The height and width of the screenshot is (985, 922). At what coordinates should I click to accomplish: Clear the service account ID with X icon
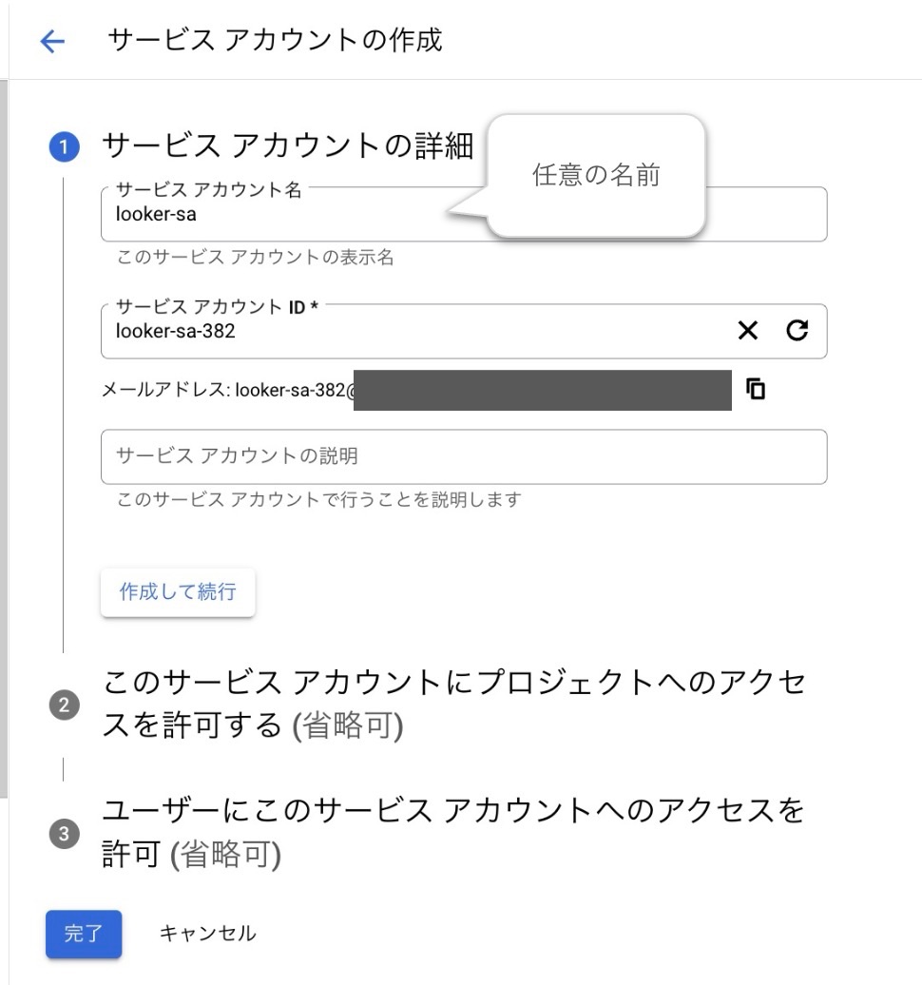point(747,331)
